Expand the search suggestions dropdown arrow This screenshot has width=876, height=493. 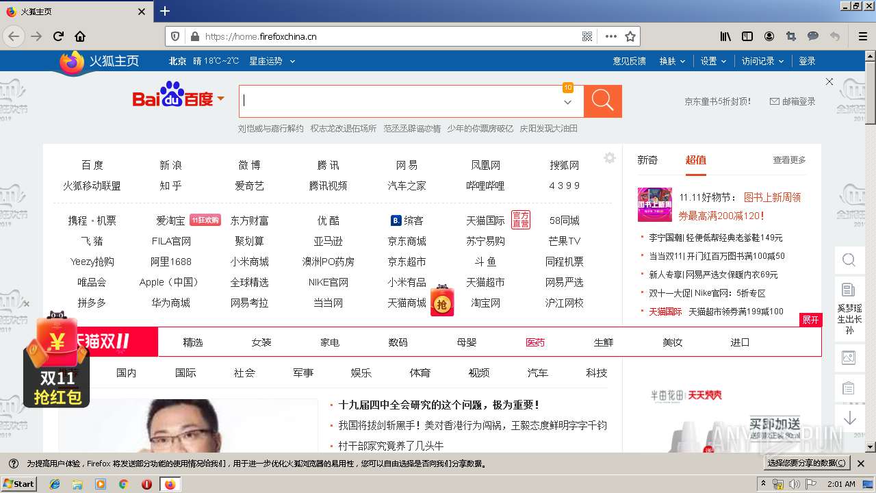point(567,102)
